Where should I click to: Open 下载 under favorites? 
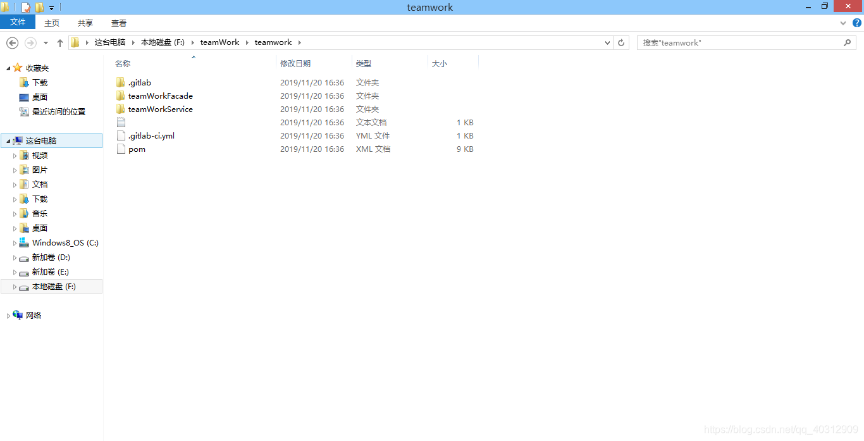(40, 83)
